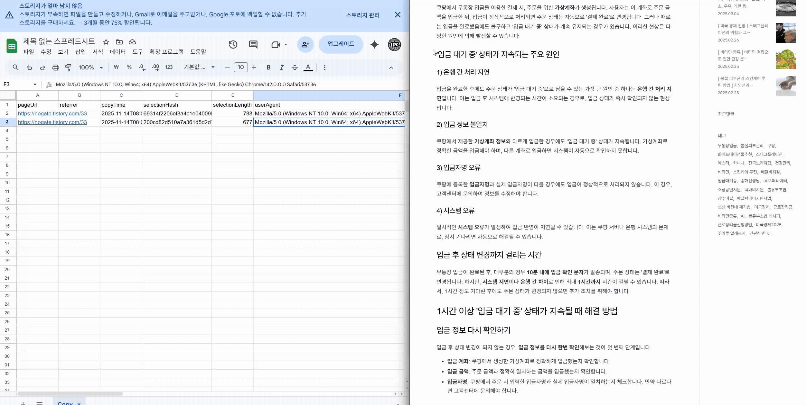Open version history clock icon
Image resolution: width=806 pixels, height=405 pixels.
tap(233, 45)
